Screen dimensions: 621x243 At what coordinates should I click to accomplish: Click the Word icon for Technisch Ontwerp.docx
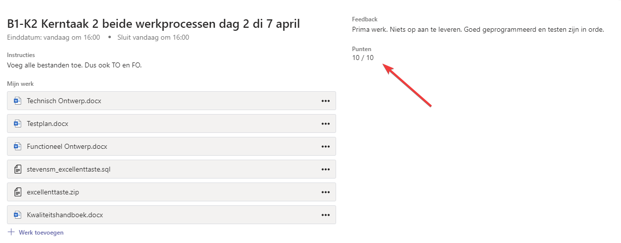click(x=17, y=101)
